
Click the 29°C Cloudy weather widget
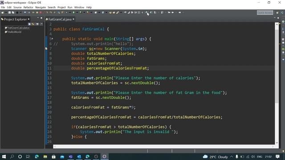[215, 157]
